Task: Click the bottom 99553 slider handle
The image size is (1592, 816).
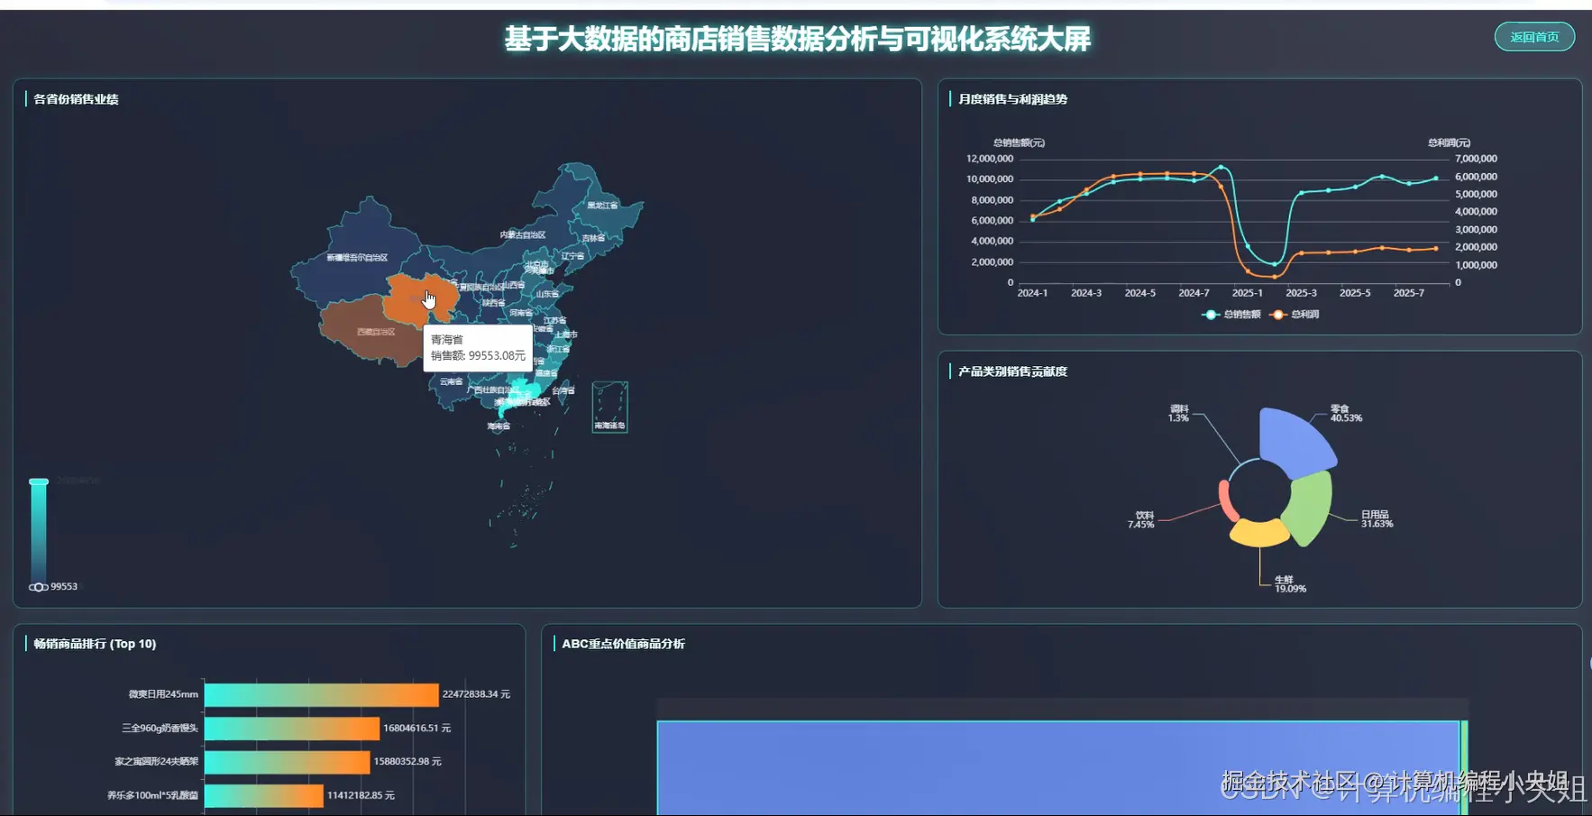Action: 39,587
